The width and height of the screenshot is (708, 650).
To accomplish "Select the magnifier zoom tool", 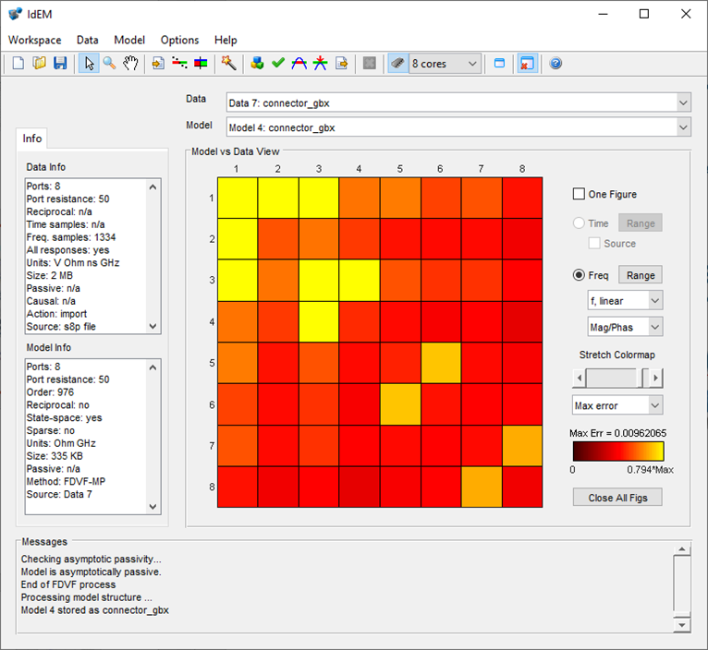I will (x=109, y=64).
